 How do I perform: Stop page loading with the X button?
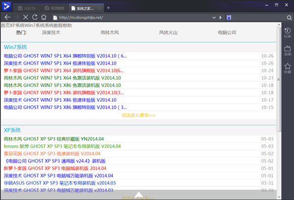coord(26,18)
